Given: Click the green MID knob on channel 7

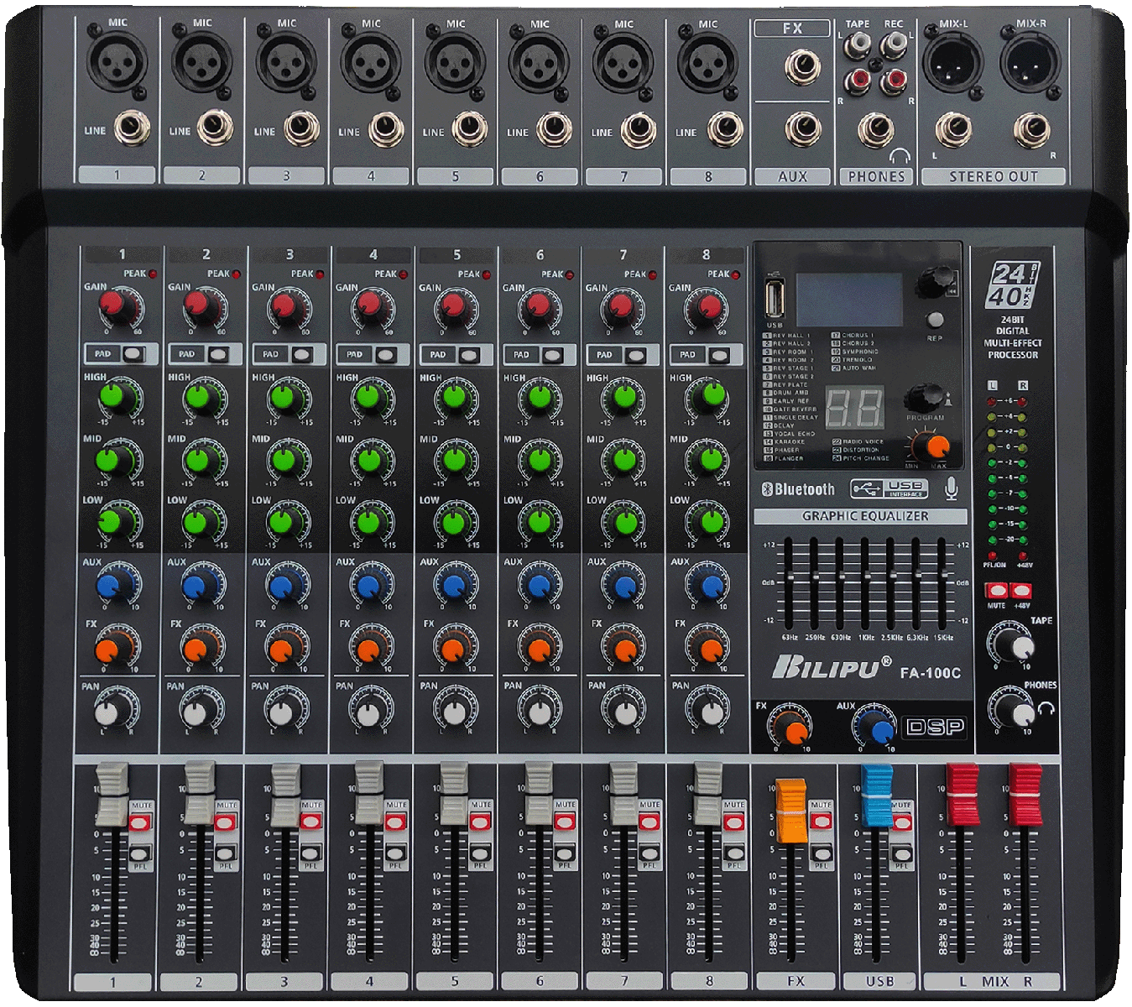Looking at the screenshot, I should (x=623, y=459).
